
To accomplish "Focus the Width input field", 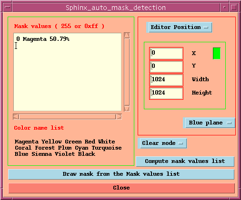I will [x=166, y=80].
